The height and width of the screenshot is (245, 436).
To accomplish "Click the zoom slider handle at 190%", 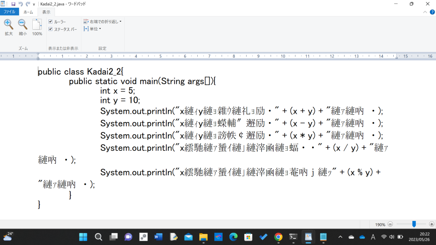I will click(x=414, y=224).
